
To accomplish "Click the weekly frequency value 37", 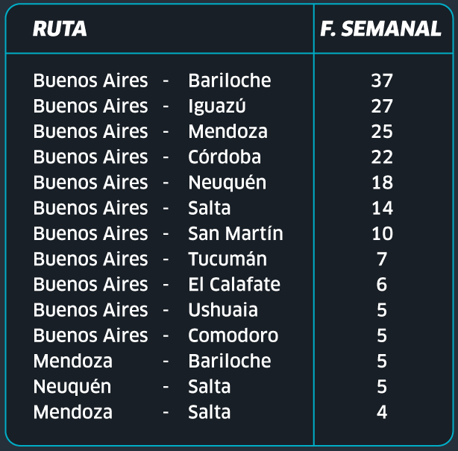I will click(x=382, y=81).
